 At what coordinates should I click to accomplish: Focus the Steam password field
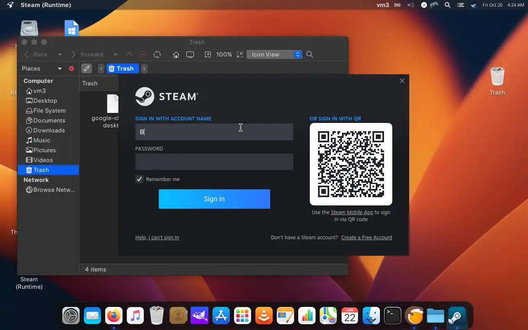pos(214,162)
